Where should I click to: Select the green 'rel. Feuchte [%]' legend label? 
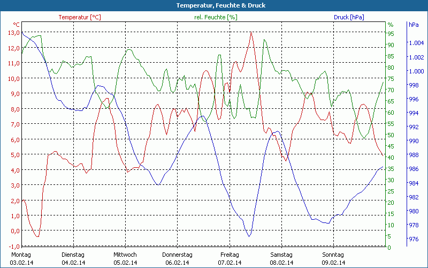click(x=215, y=17)
